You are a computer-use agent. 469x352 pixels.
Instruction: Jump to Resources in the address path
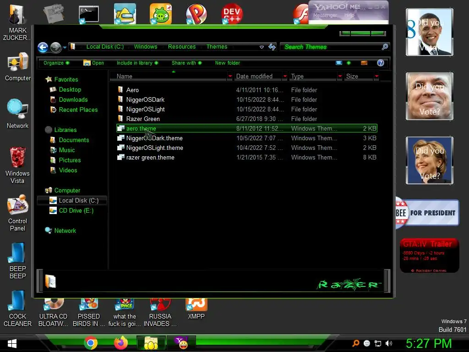click(182, 47)
